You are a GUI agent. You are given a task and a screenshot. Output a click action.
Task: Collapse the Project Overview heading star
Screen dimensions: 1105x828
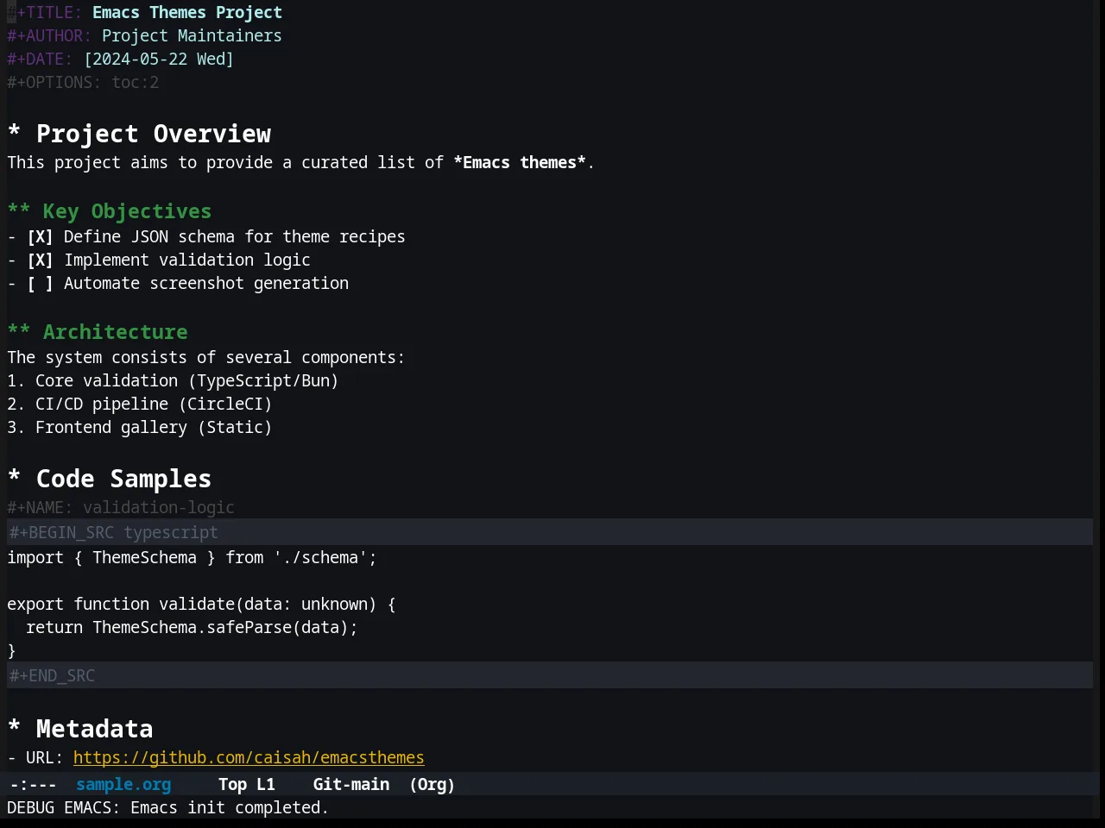[x=14, y=132]
